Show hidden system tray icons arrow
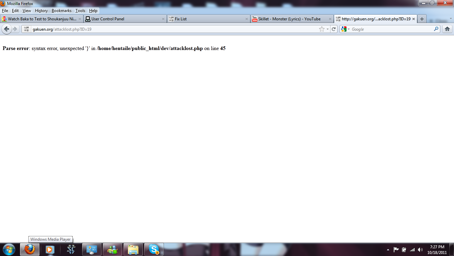The height and width of the screenshot is (256, 454). tap(388, 250)
